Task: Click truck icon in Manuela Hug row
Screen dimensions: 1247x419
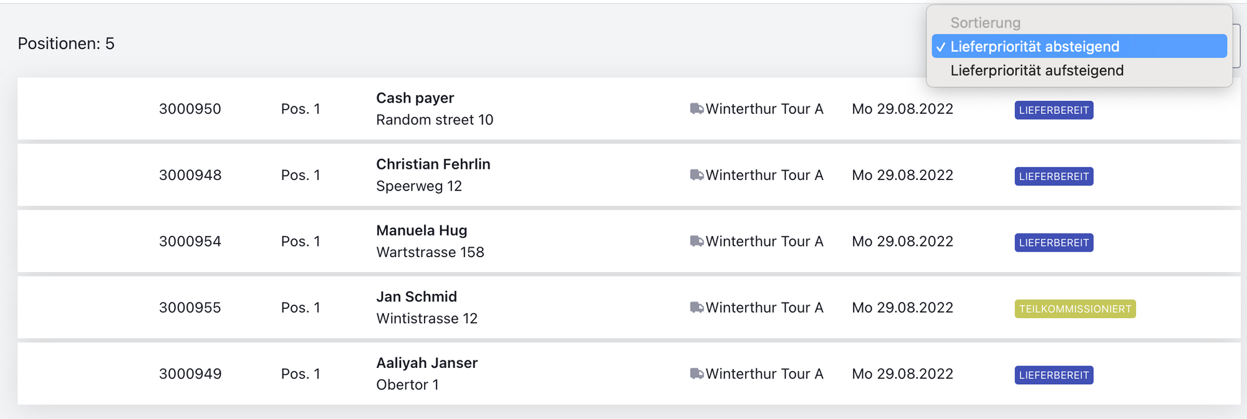Action: (696, 241)
